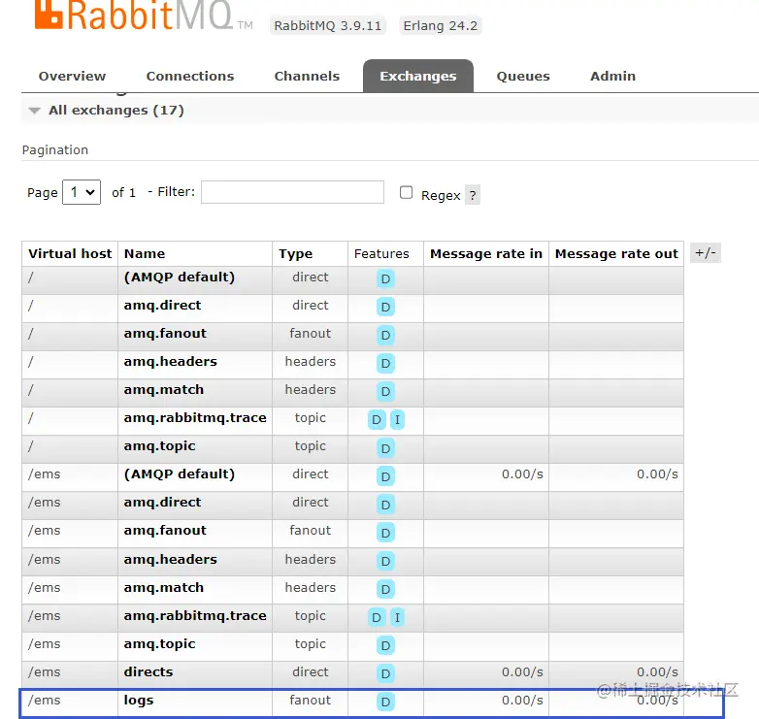The width and height of the screenshot is (759, 719).
Task: Enable the Regex checkbox
Action: (x=406, y=192)
